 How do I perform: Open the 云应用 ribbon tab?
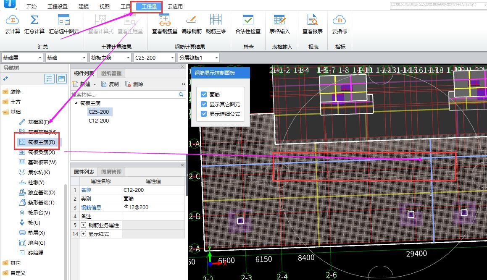(175, 6)
